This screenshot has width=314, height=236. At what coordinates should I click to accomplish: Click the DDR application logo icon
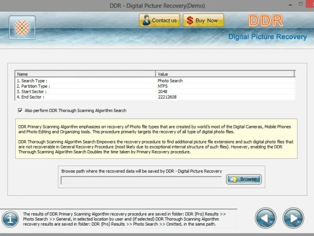[22, 28]
